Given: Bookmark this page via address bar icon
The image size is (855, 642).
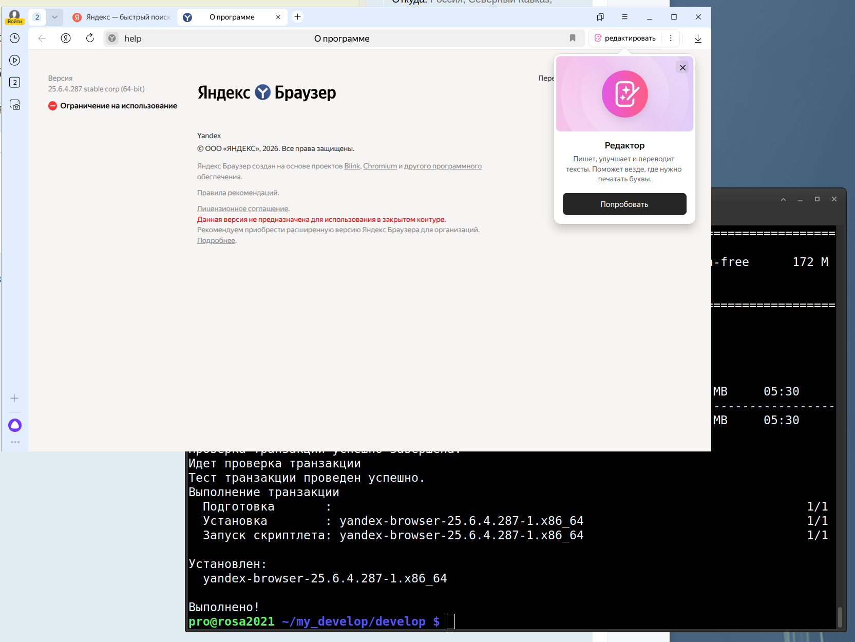Looking at the screenshot, I should click(573, 39).
